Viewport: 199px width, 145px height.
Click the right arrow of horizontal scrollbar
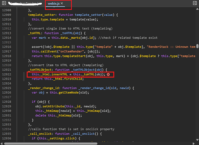pos(193,144)
